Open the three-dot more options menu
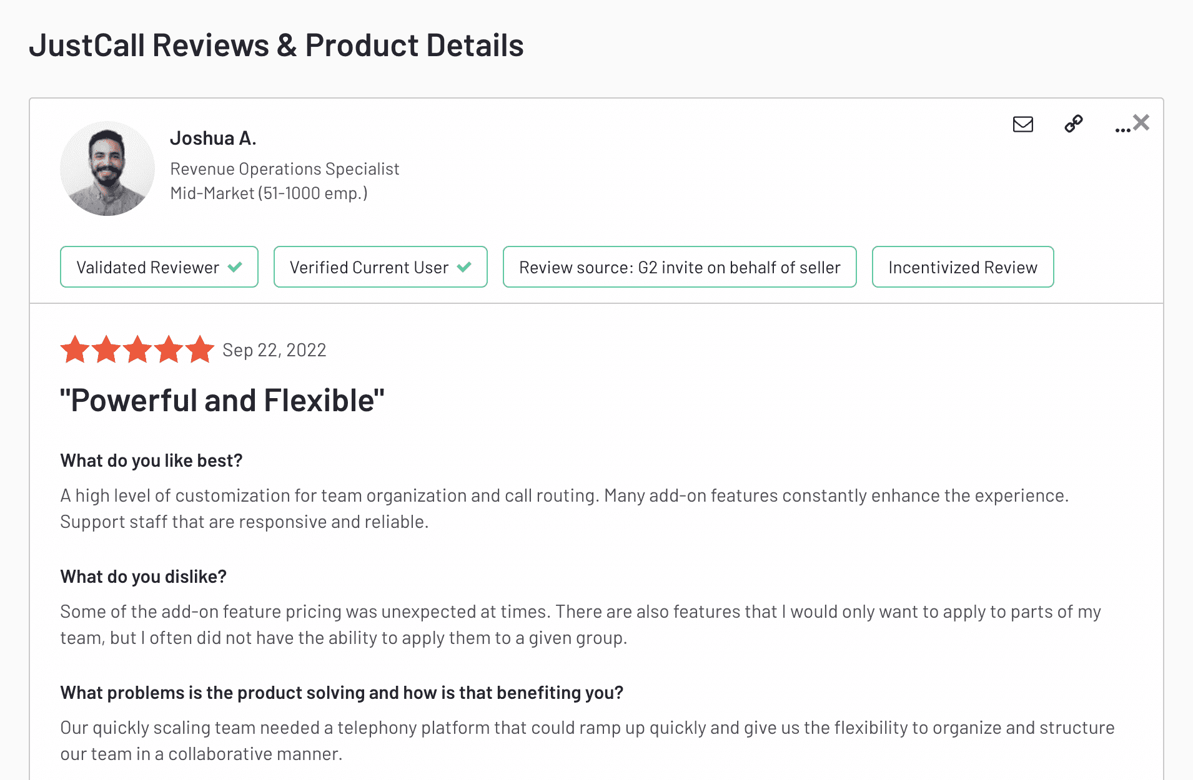 (x=1121, y=129)
